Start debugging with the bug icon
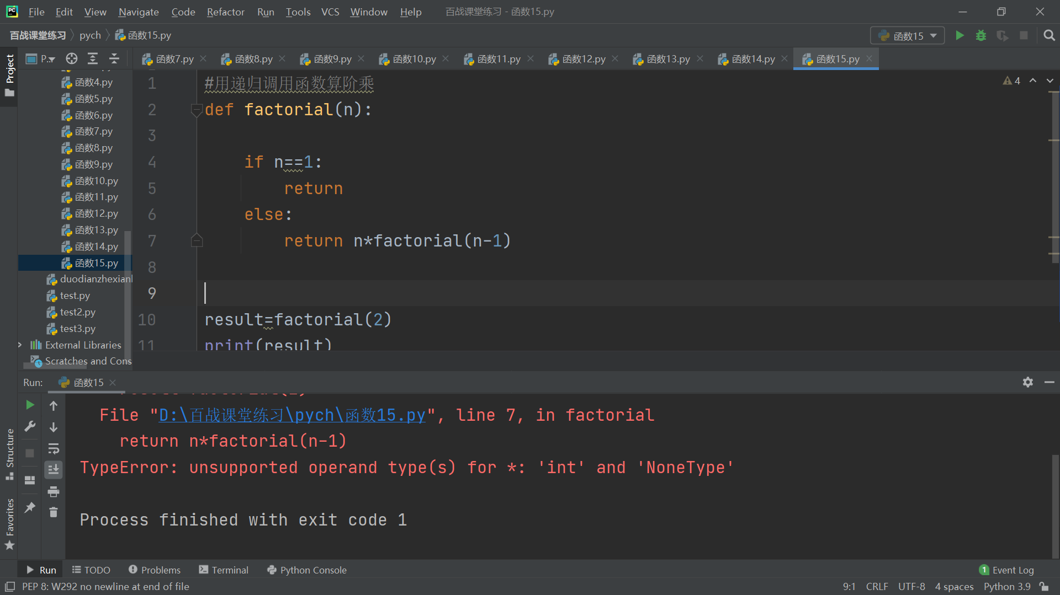 pyautogui.click(x=981, y=36)
